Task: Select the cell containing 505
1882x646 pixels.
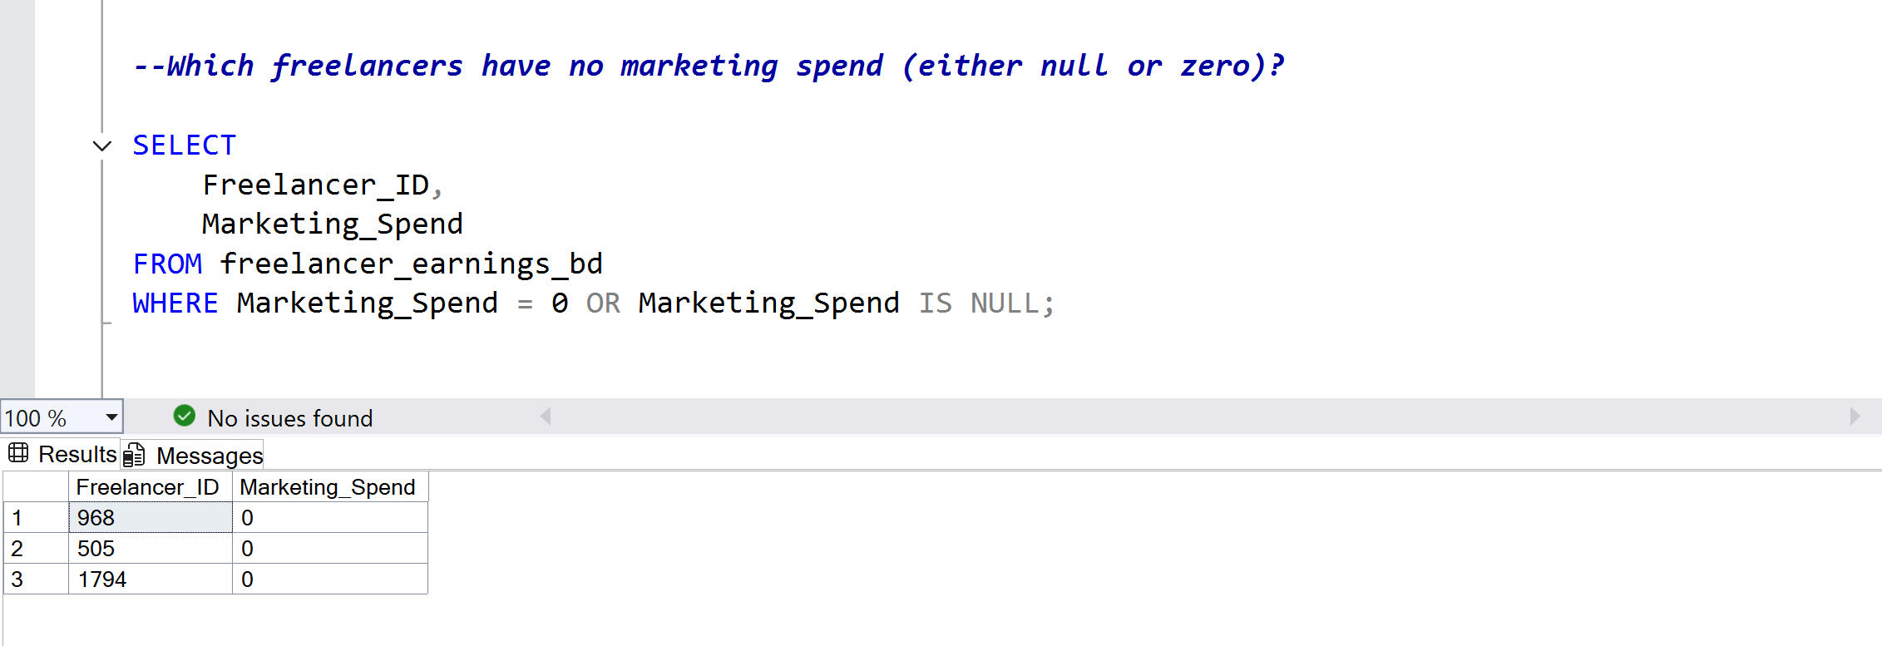Action: [150, 549]
